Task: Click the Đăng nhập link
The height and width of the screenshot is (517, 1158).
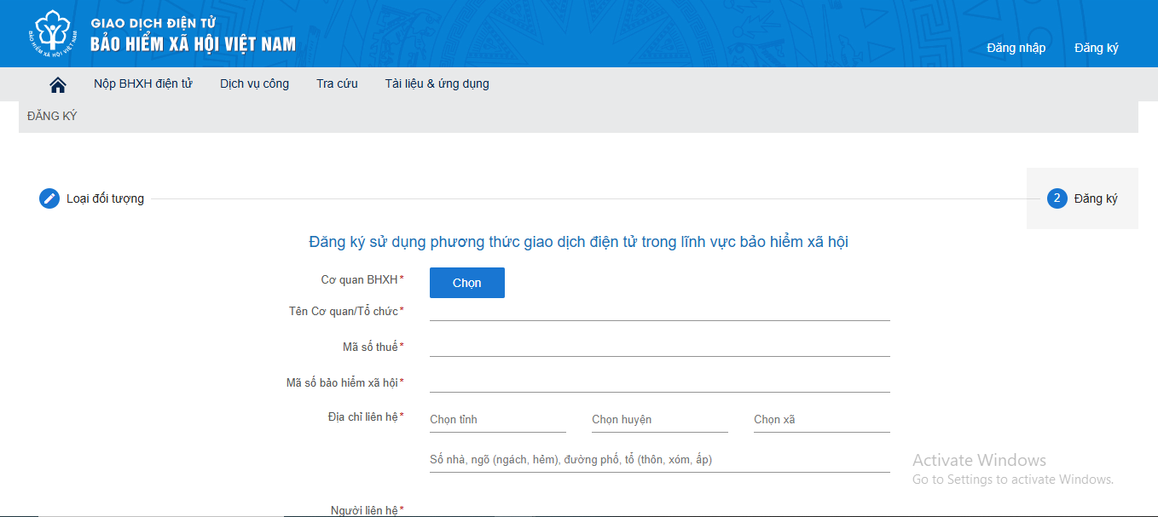Action: [x=1016, y=48]
